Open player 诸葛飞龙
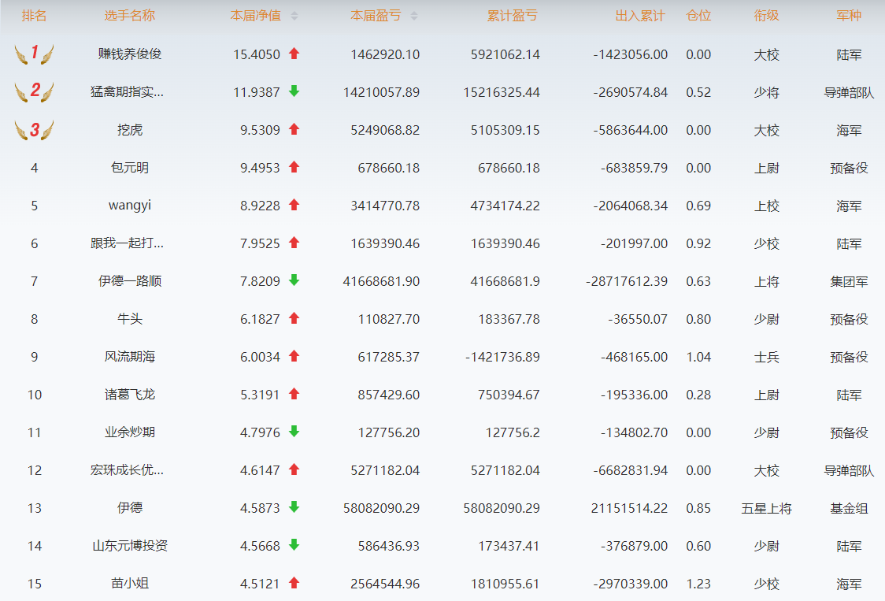Screen dimensions: 885x601 click(130, 395)
